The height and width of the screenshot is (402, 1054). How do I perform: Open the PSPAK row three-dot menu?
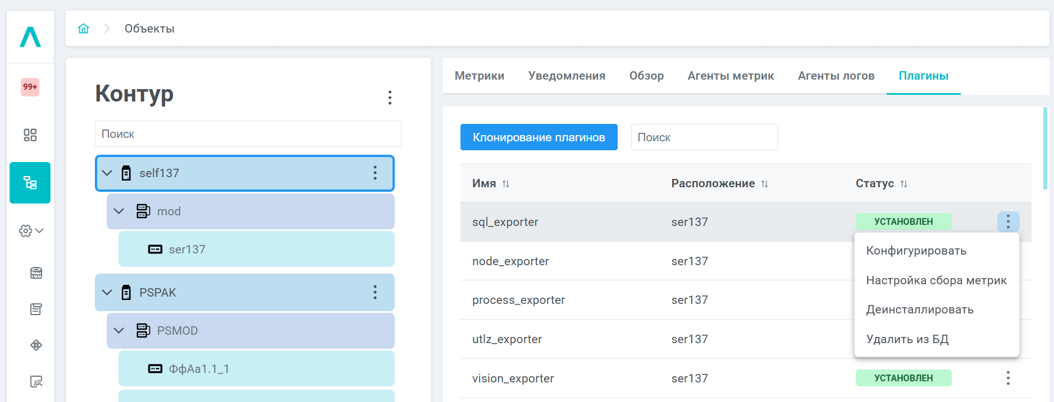(375, 292)
